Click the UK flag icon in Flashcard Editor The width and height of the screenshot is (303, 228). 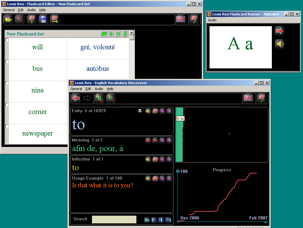pos(181,19)
